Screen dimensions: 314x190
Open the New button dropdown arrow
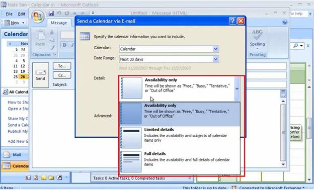(23, 23)
